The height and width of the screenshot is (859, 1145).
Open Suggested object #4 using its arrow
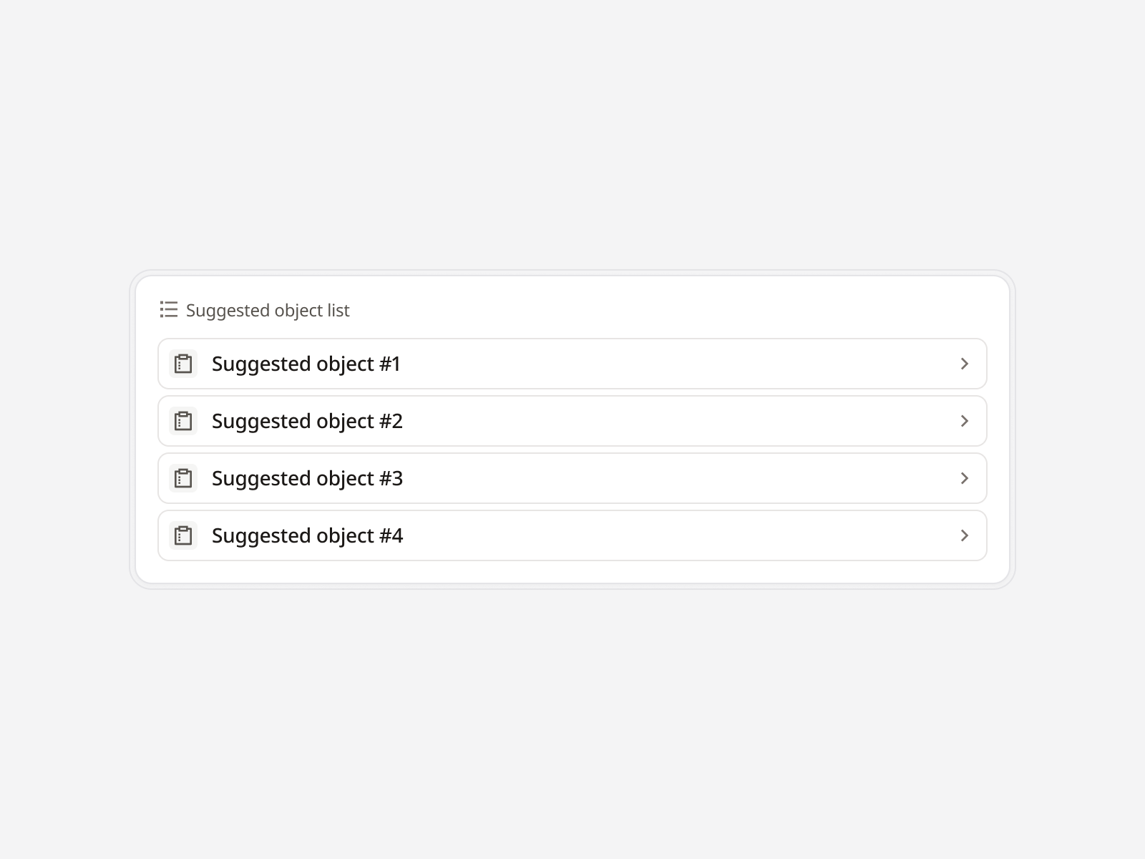point(965,535)
